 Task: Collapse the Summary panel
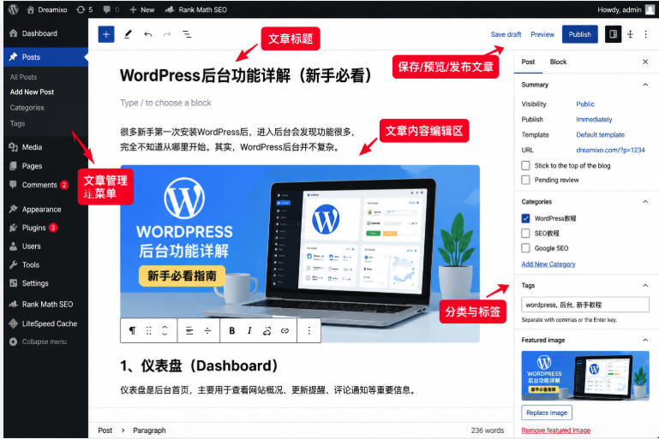tap(645, 85)
